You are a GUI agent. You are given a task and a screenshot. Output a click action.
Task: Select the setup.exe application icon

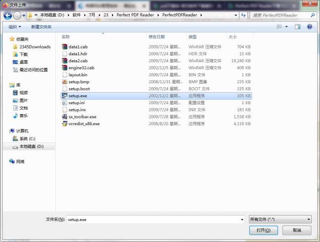tap(65, 95)
